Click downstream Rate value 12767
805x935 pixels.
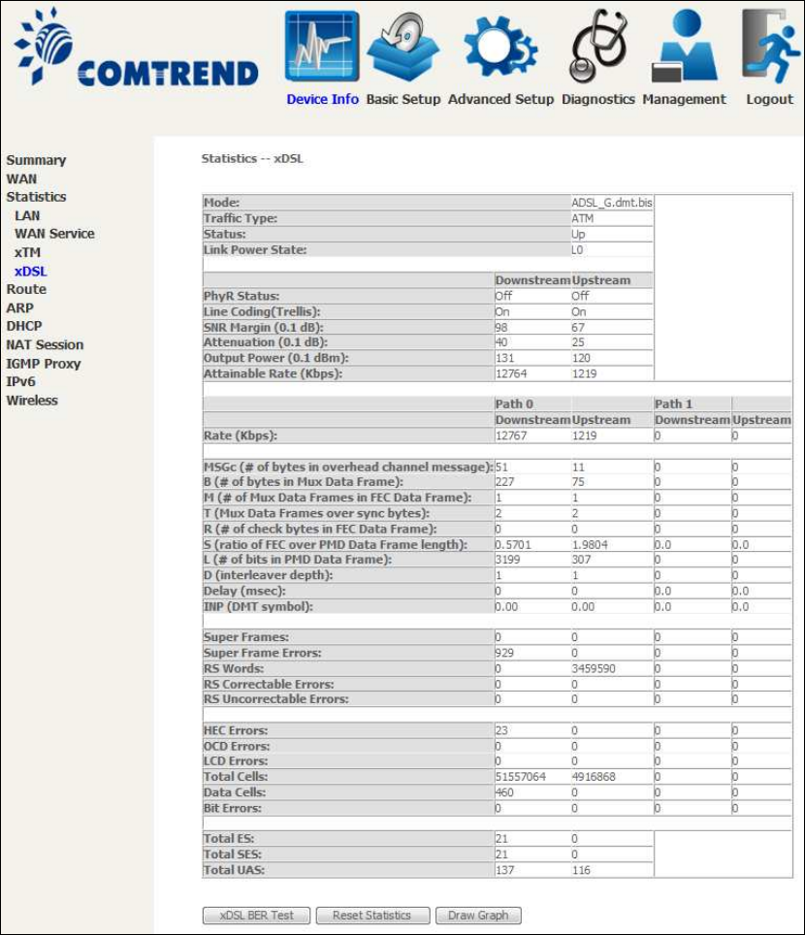(x=510, y=435)
